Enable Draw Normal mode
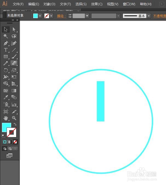Screen dimensions: 166x185 point(5,149)
